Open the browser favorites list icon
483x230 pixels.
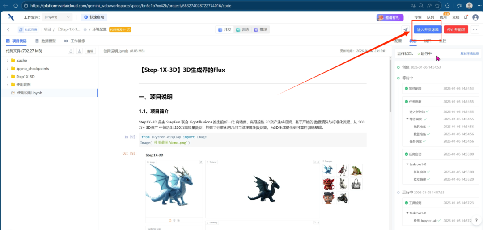459,5
